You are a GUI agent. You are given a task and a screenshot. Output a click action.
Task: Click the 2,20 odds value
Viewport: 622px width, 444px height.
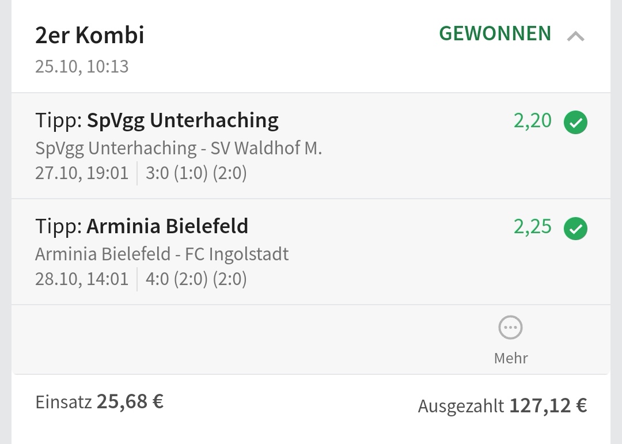coord(532,121)
